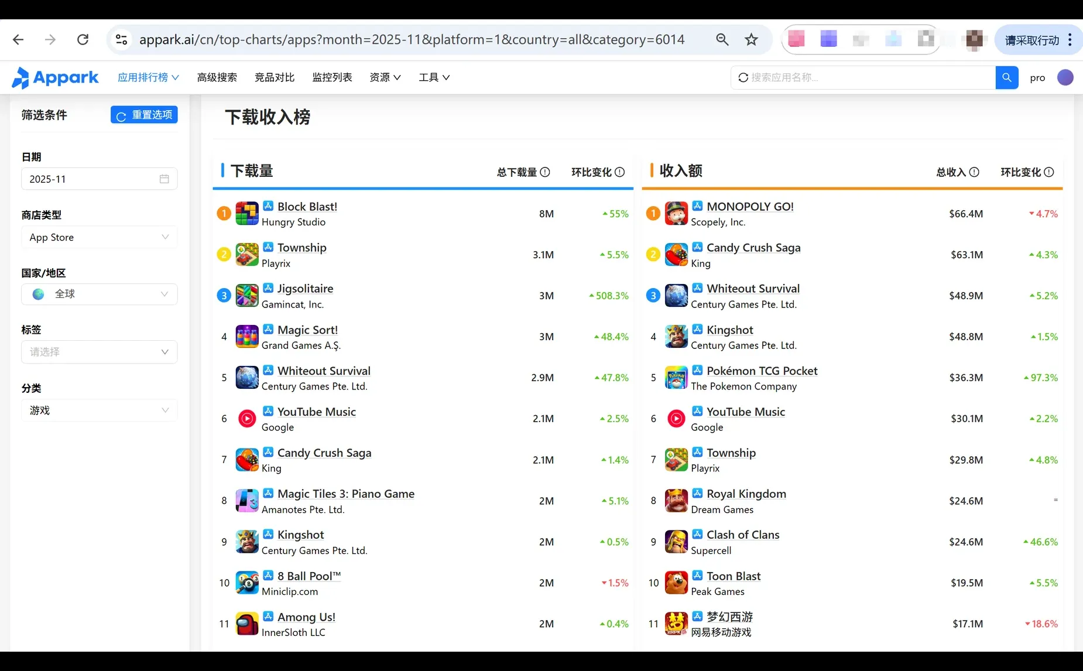Screen dimensions: 1083x671
Task: Click the 508.3% change for Jigsolitaire
Action: point(609,296)
